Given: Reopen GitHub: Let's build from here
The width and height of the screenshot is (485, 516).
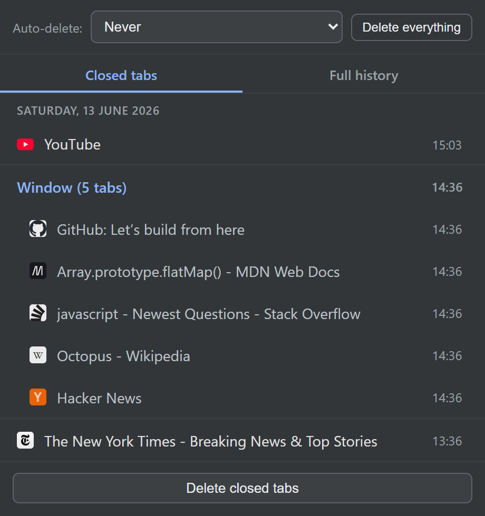Looking at the screenshot, I should click(242, 230).
